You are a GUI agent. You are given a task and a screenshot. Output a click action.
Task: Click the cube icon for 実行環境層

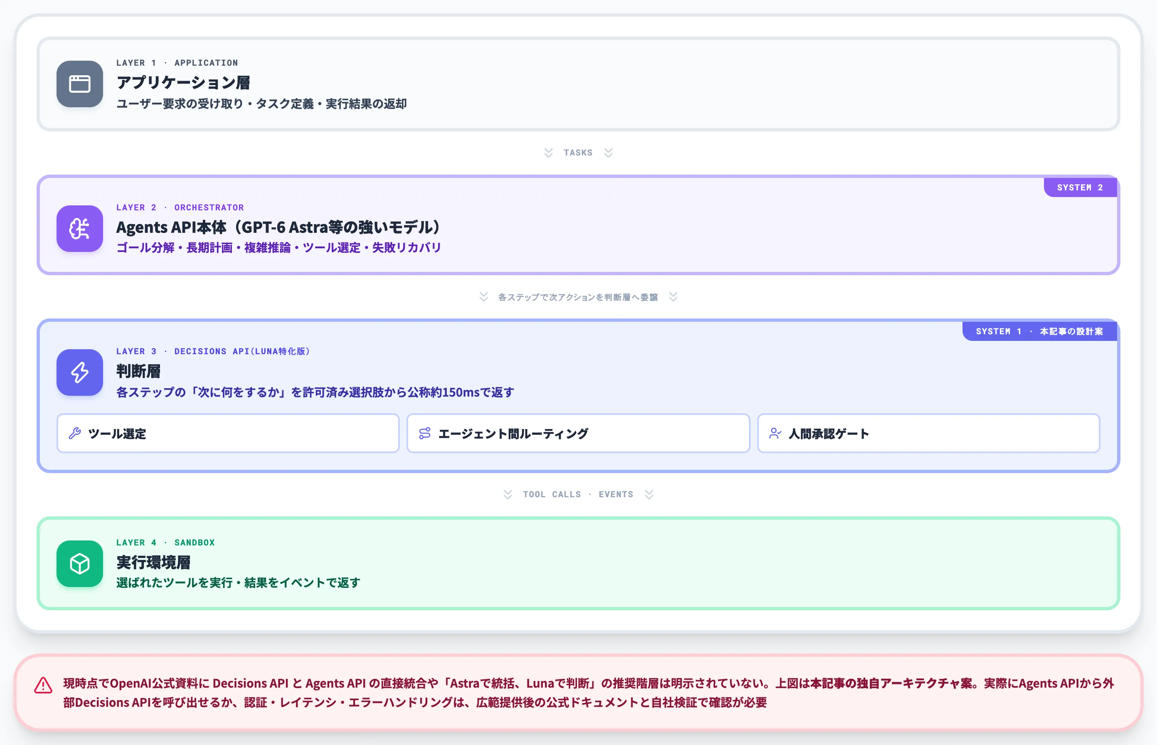click(79, 564)
